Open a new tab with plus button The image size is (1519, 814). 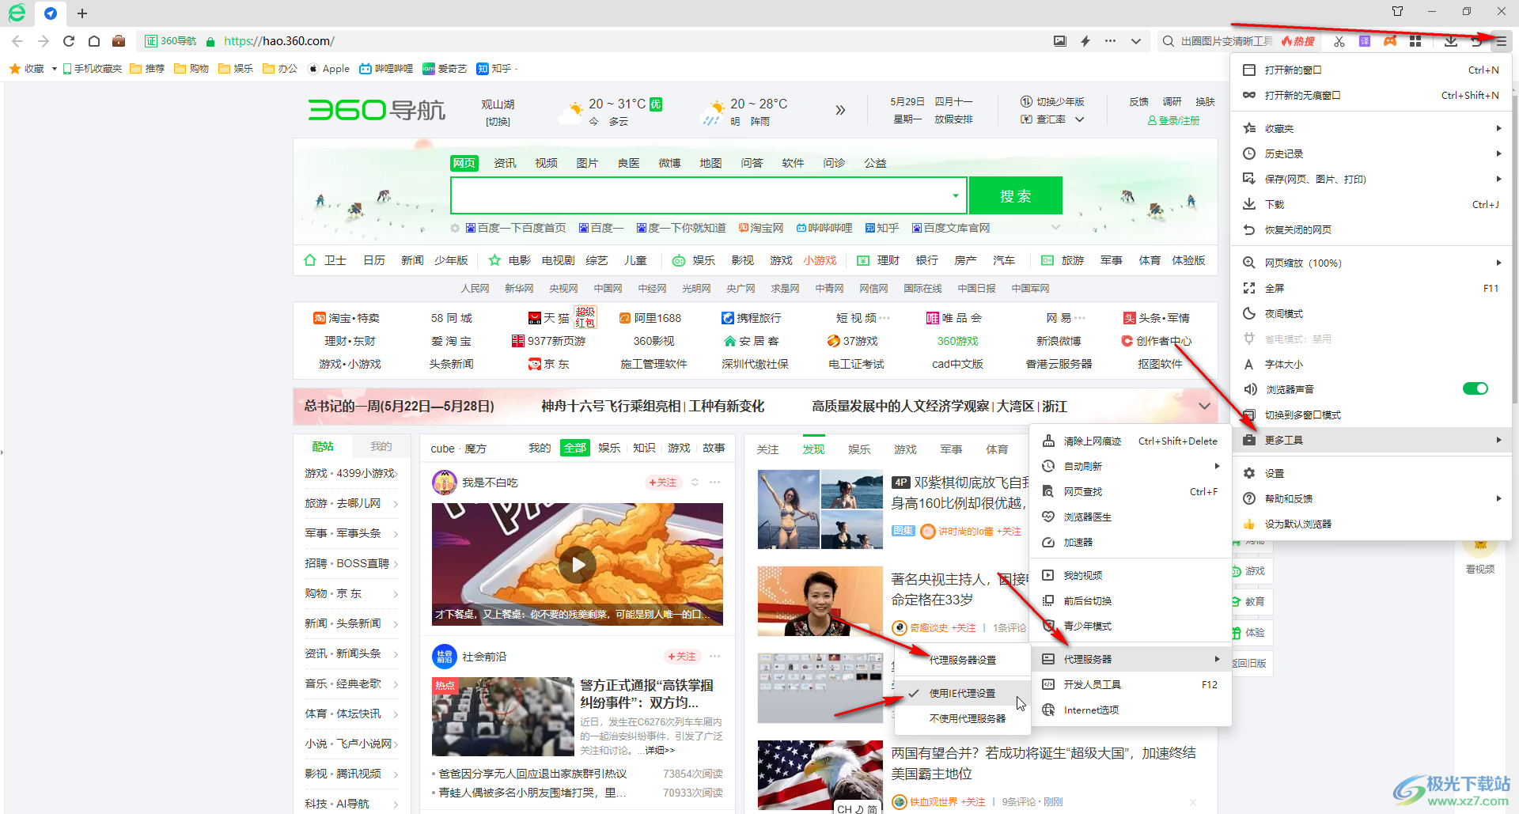click(x=82, y=13)
